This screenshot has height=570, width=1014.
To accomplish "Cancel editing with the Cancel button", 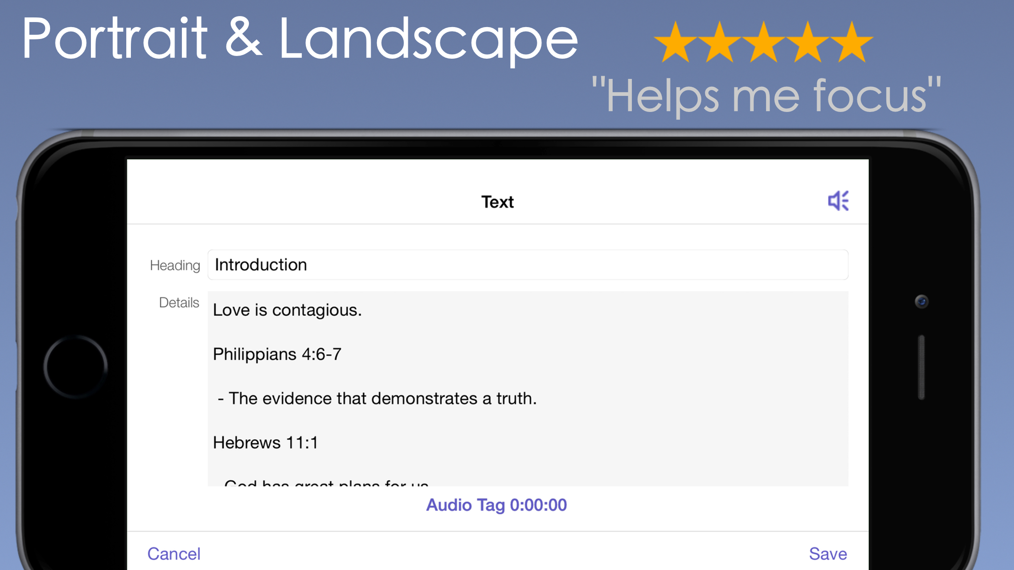I will pos(174,553).
